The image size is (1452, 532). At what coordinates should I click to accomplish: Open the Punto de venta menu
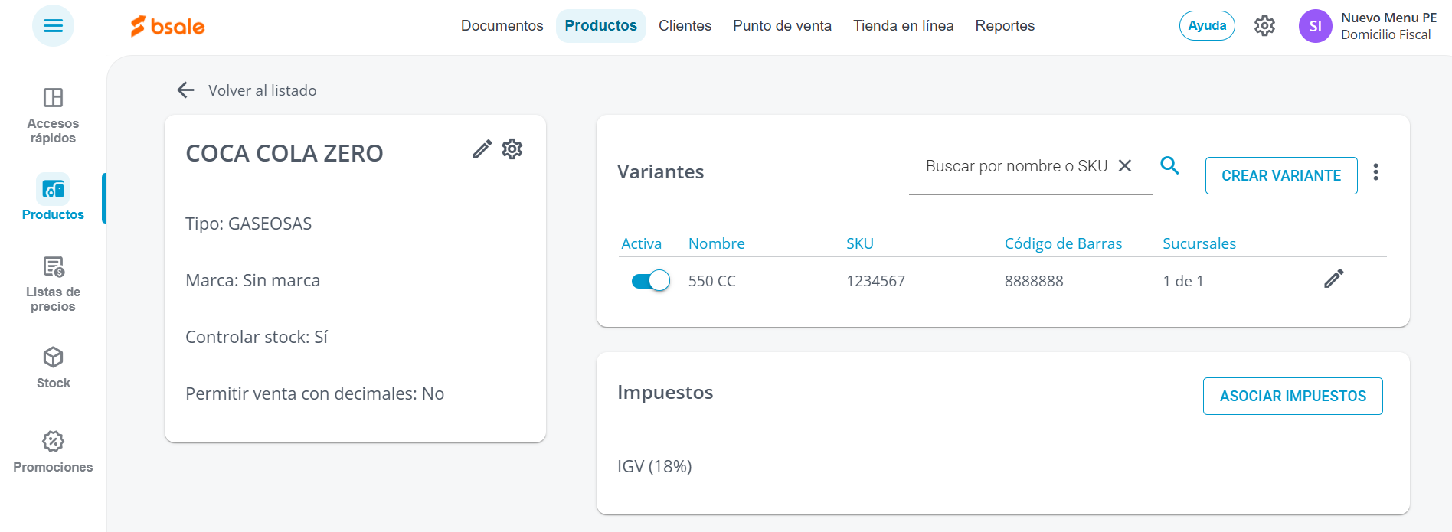coord(782,26)
